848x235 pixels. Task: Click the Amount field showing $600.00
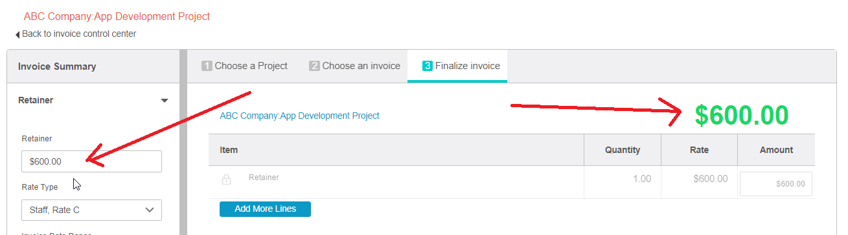point(776,184)
